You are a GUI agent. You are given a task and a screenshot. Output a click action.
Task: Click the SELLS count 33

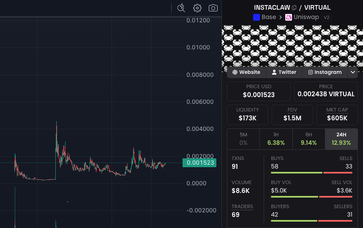coord(349,166)
